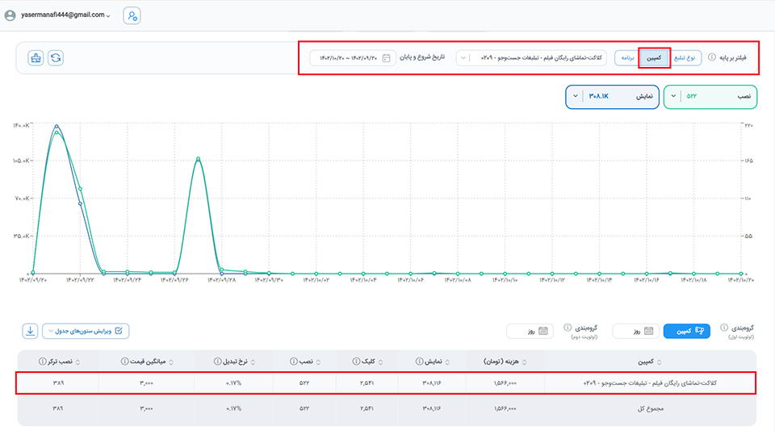
Task: Click the ویرایش ستون‌های جدول button
Action: point(86,330)
